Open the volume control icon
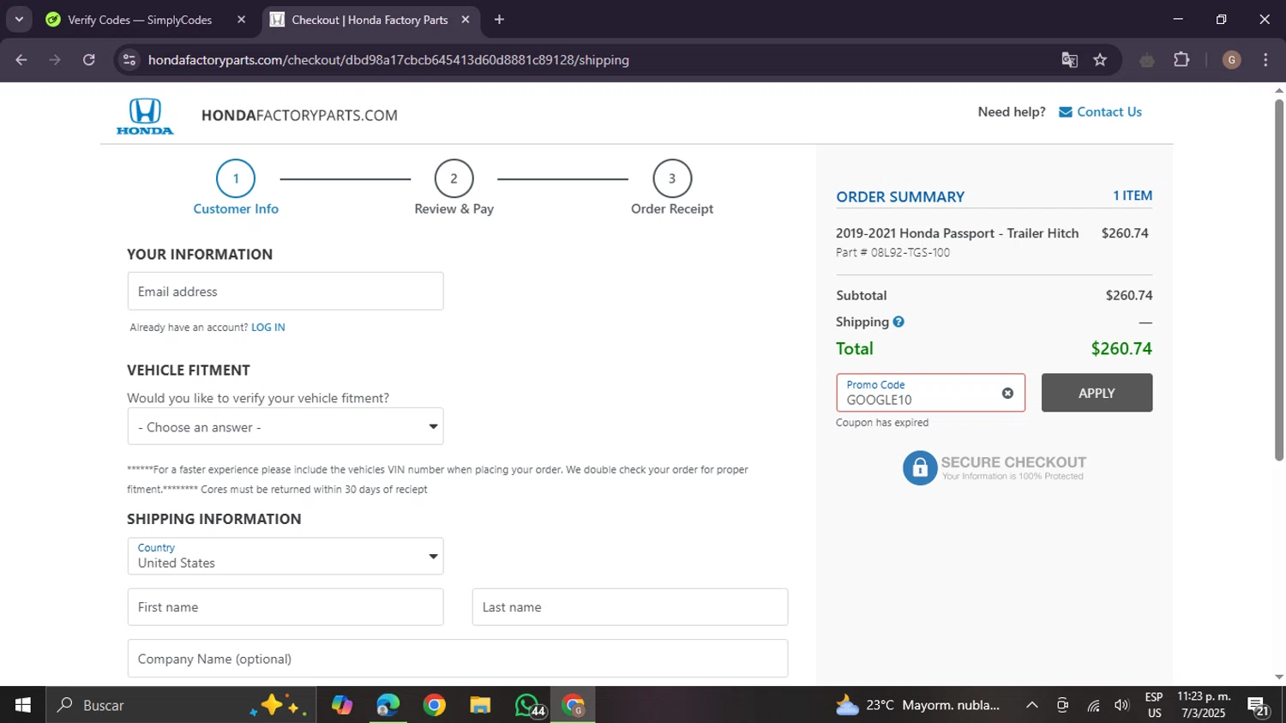Screen dimensions: 1286x723 tap(1121, 705)
